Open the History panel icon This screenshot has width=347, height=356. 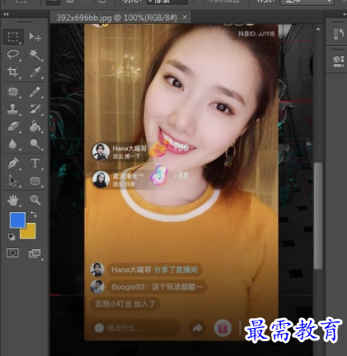[339, 35]
